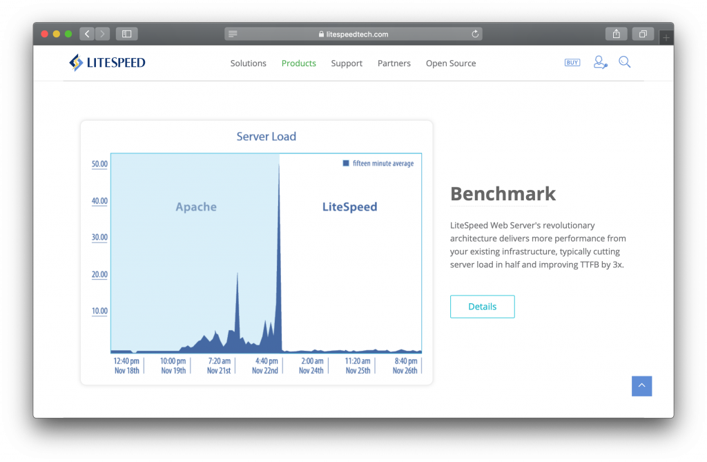
Task: Click the 10:00 pm Nov 19th label
Action: pyautogui.click(x=173, y=365)
